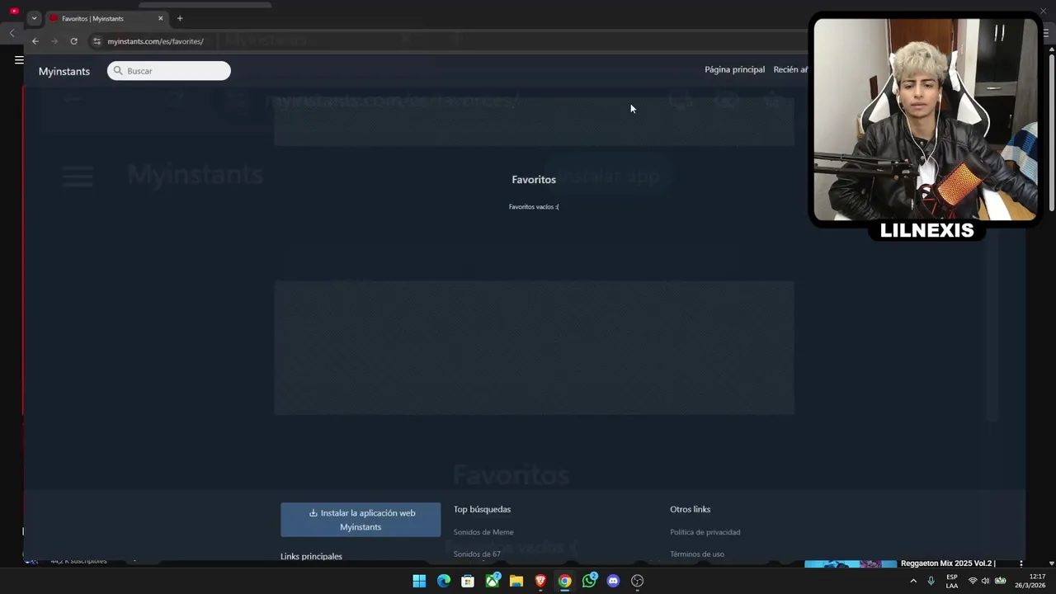Select the Favoritos | Myinstants tab
The height and width of the screenshot is (594, 1056).
tap(107, 18)
